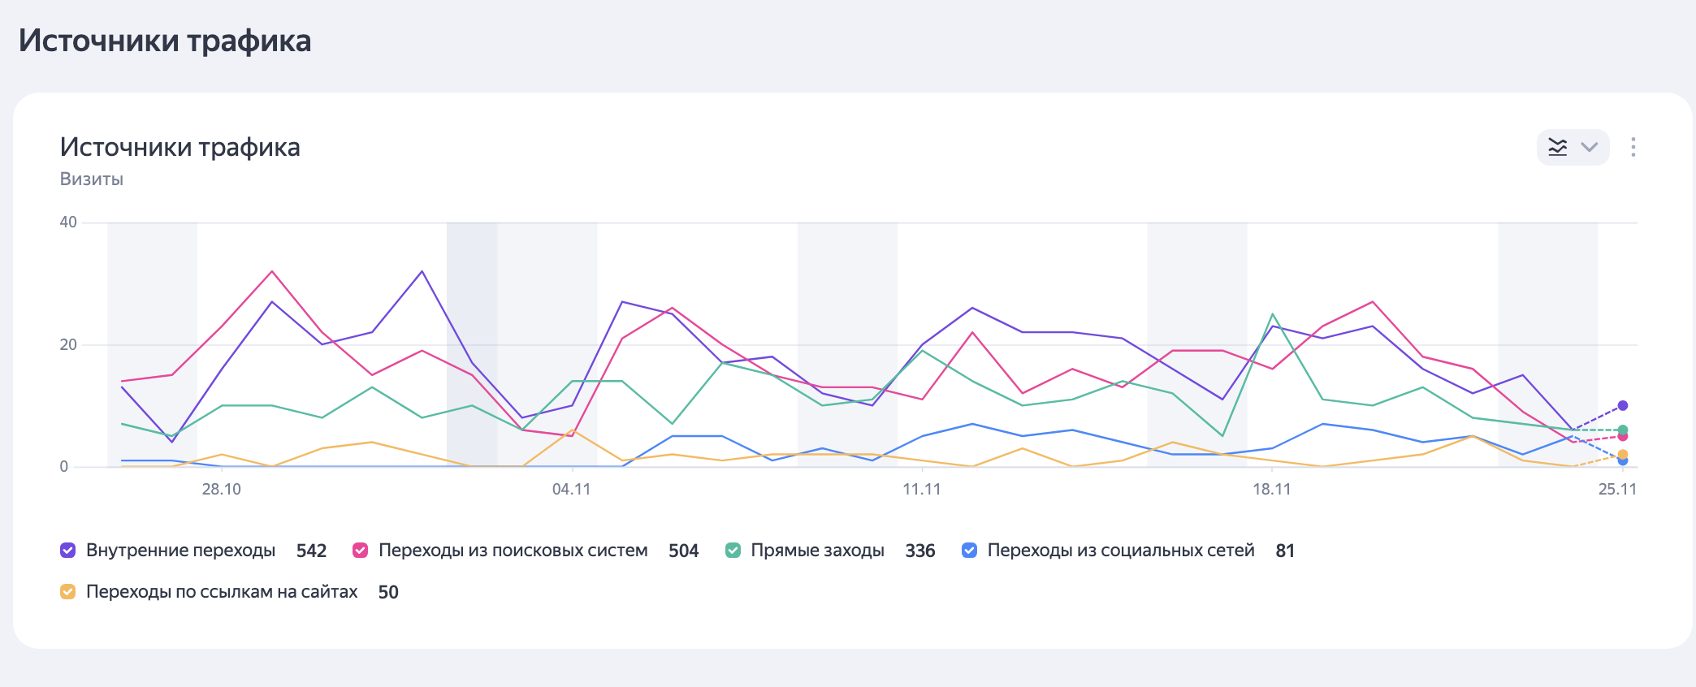This screenshot has height=687, width=1696.
Task: Expand the chart type dropdown chevron
Action: tap(1589, 147)
